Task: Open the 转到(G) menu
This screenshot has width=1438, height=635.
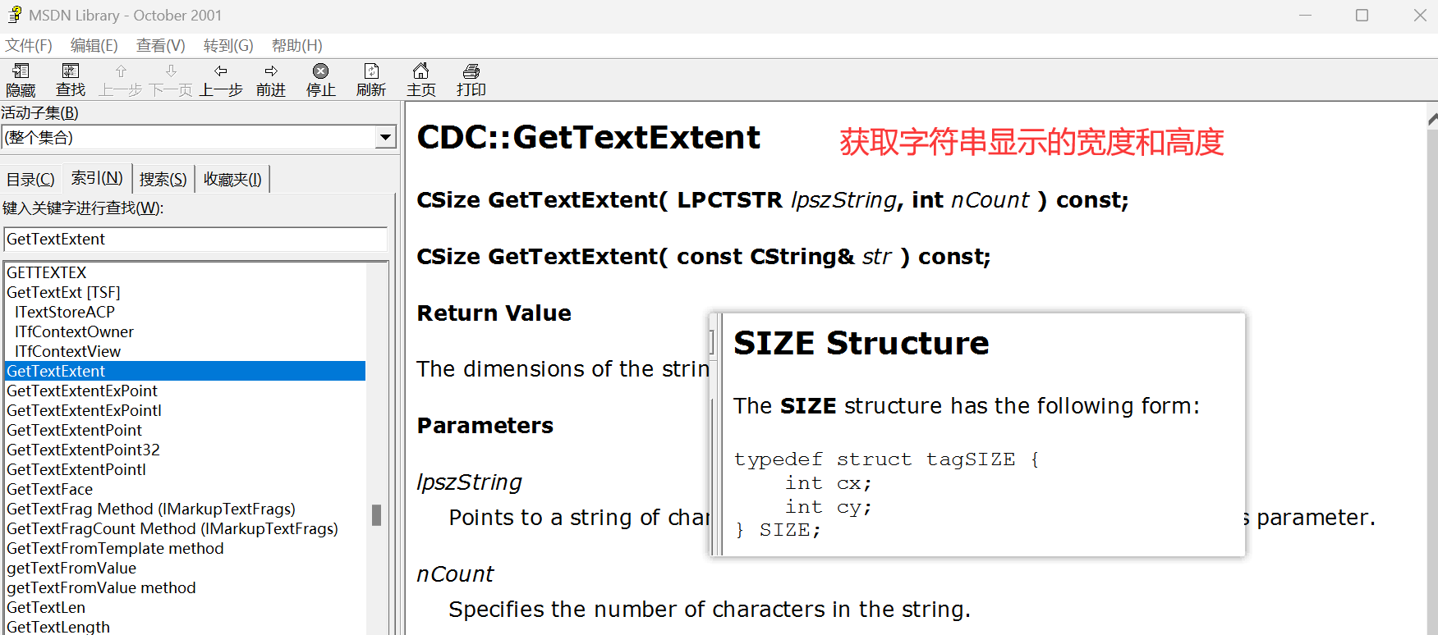Action: coord(228,45)
